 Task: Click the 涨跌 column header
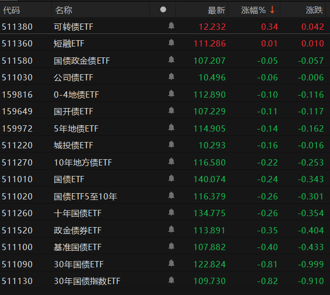(314, 10)
